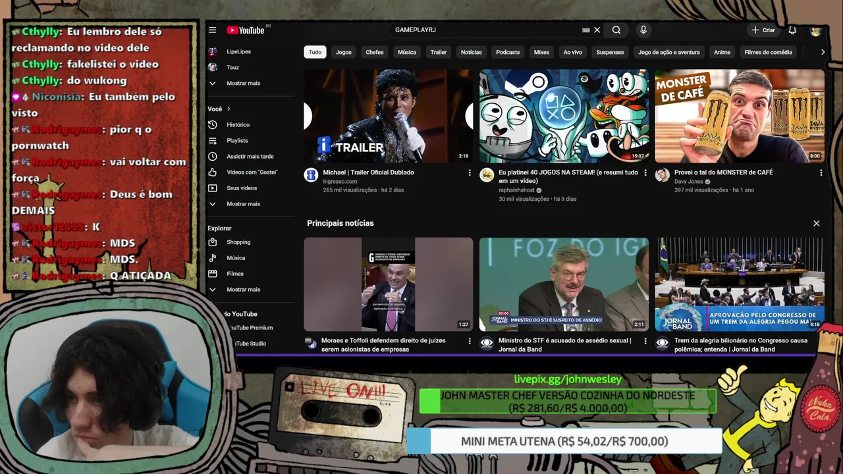Click the magnifier search button
Screen dimensions: 843x474
point(616,30)
